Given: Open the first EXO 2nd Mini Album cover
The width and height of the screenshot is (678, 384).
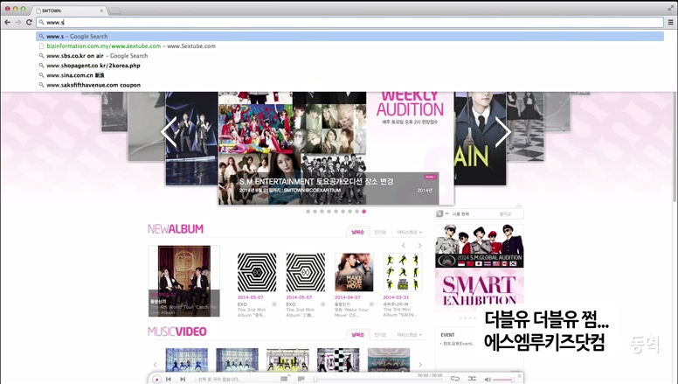Looking at the screenshot, I should click(257, 272).
